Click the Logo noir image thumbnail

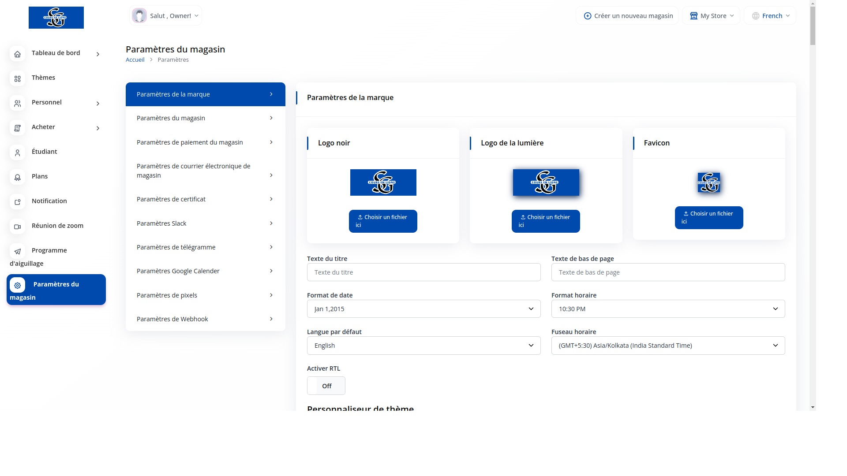tap(383, 182)
